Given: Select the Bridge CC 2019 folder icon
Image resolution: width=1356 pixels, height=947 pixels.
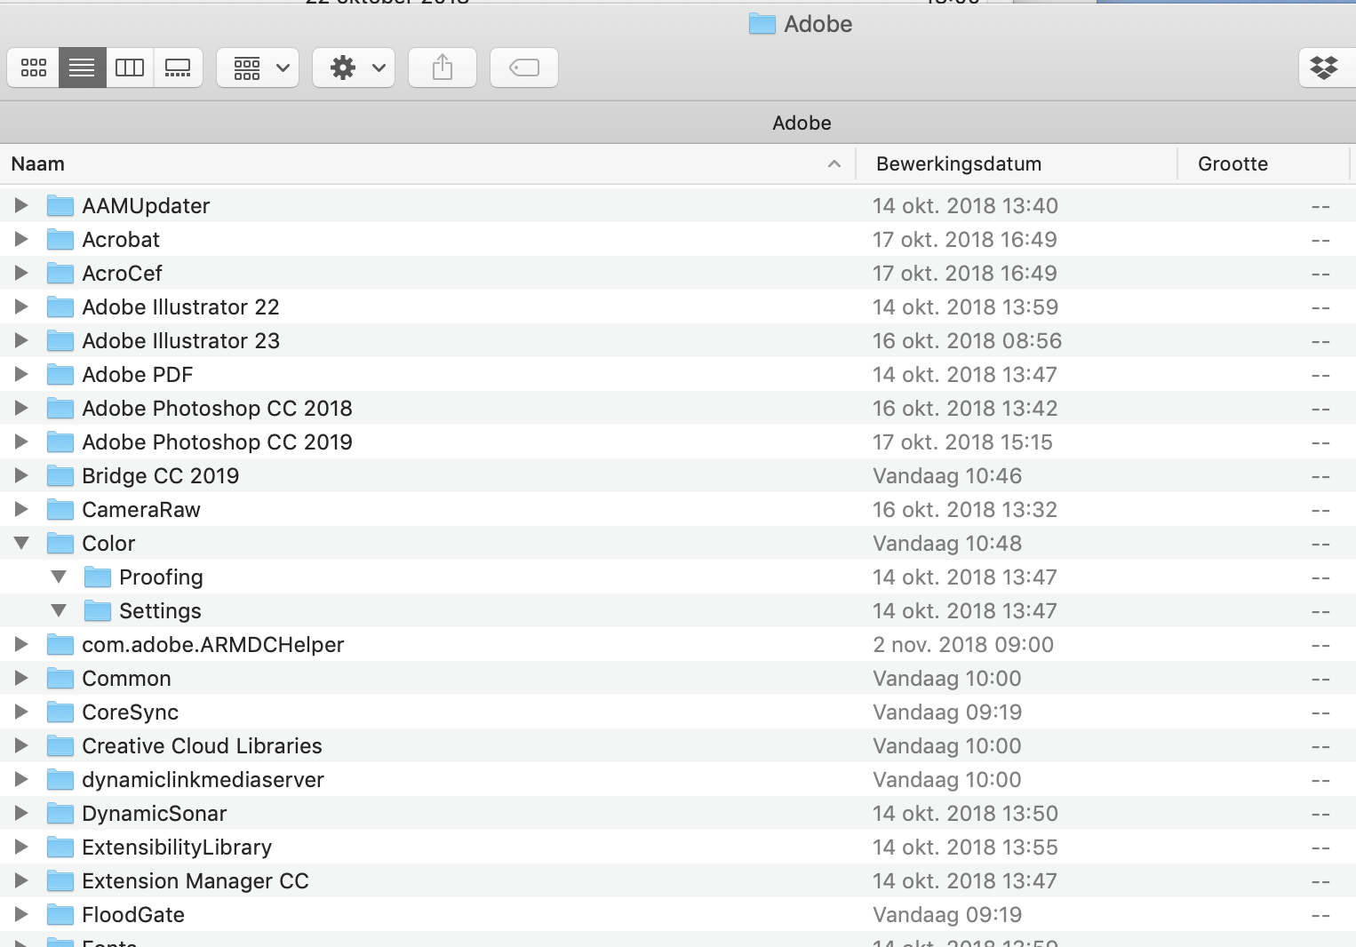Looking at the screenshot, I should (60, 475).
